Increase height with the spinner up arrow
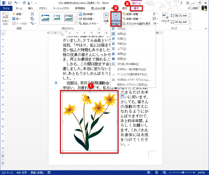Screen dimensions: 209x175 [189, 14]
